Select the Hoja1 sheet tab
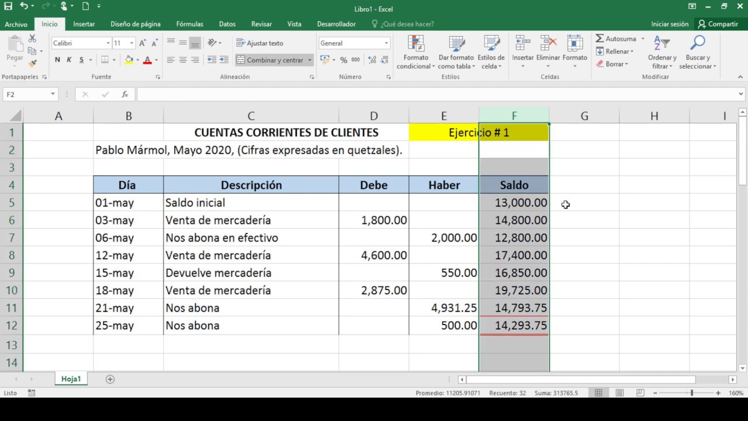 click(71, 379)
